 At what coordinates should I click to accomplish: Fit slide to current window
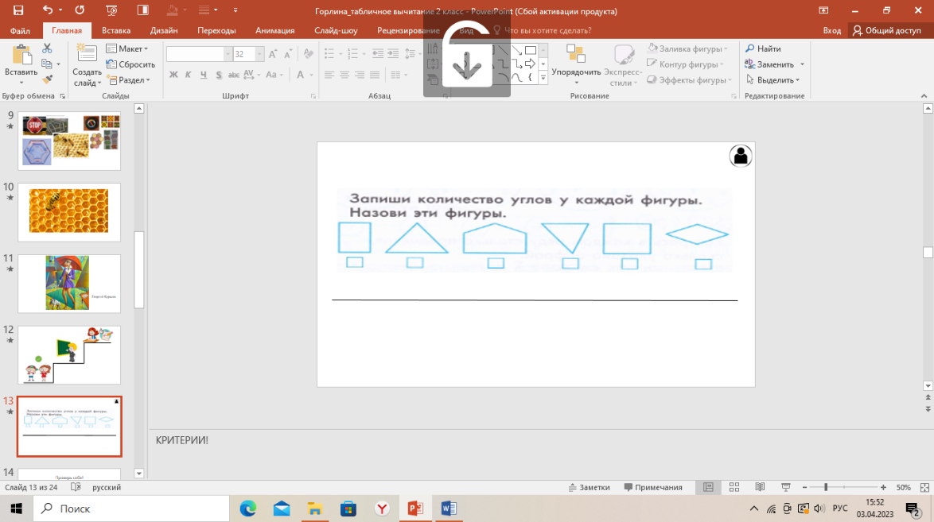tap(924, 487)
